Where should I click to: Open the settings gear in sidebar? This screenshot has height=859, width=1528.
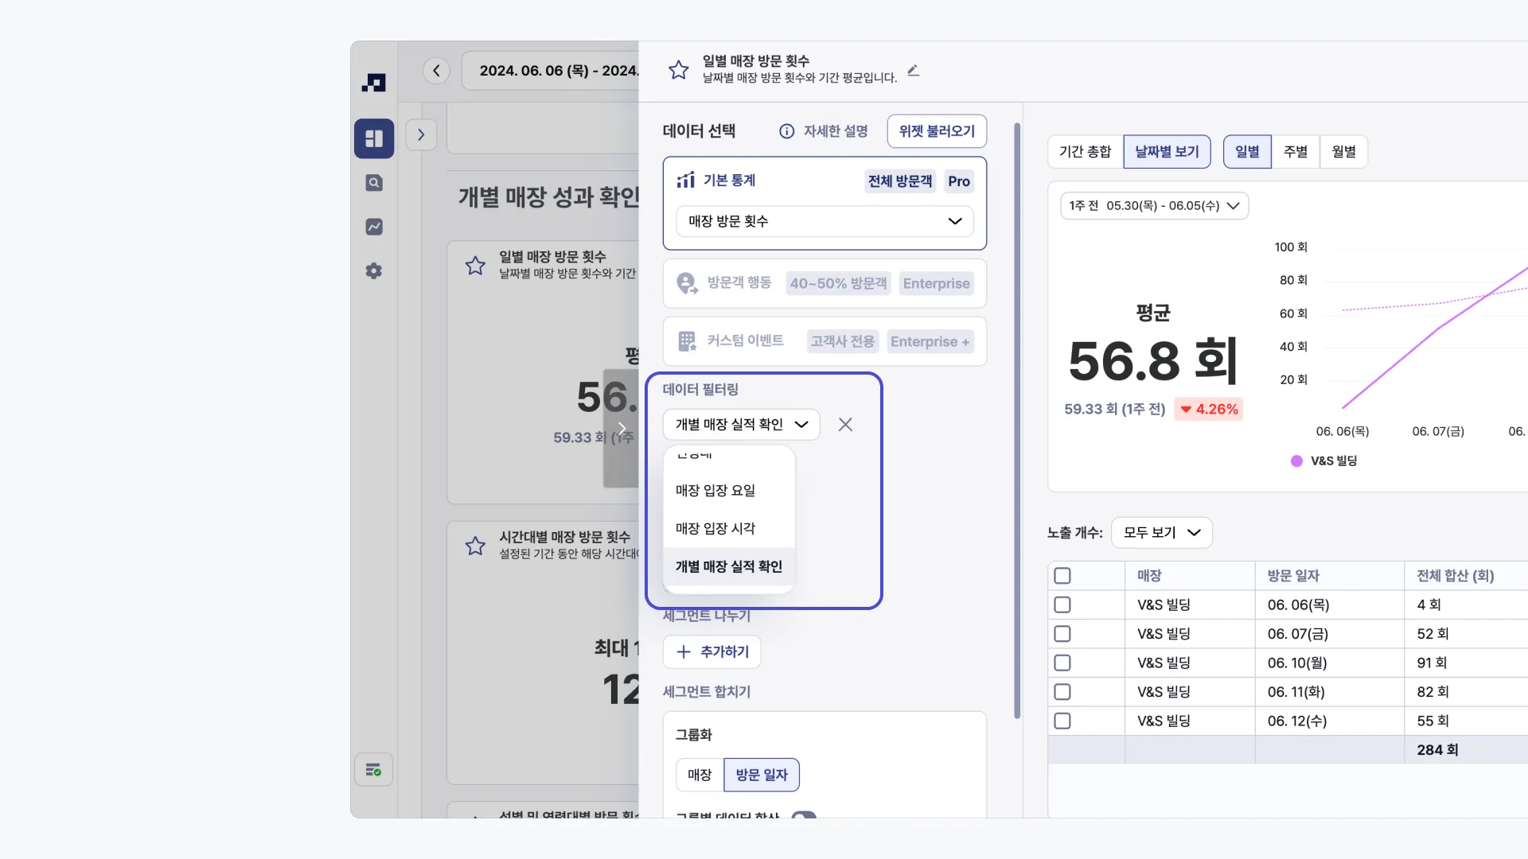tap(374, 271)
